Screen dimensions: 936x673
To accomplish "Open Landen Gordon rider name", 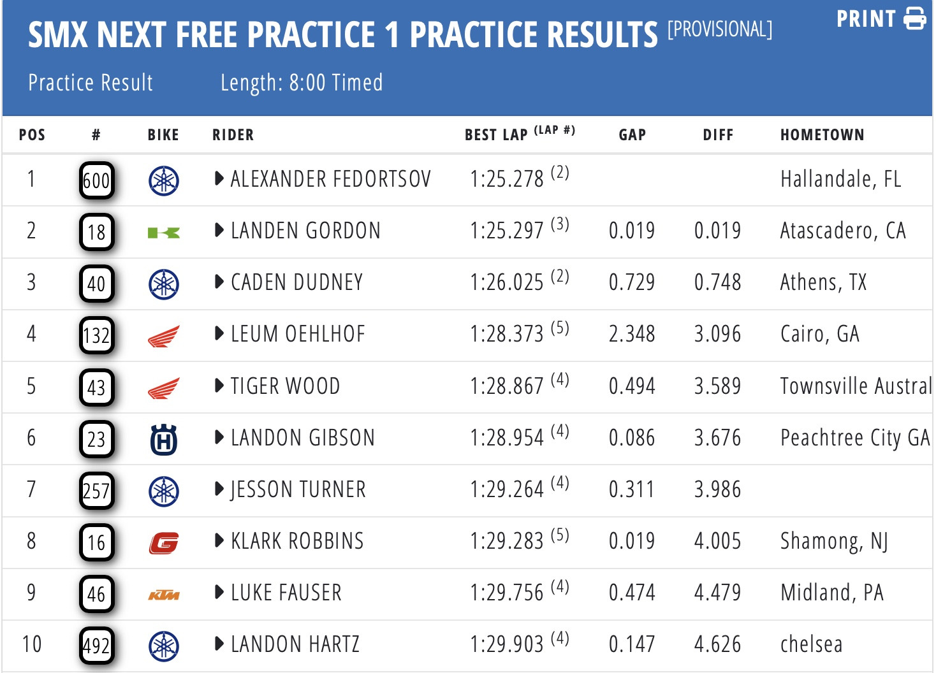I will (x=305, y=231).
